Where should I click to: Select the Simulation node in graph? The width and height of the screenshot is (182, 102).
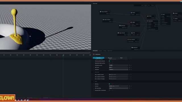pos(152,25)
